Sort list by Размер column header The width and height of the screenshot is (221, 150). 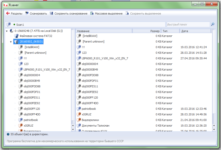click(147, 31)
